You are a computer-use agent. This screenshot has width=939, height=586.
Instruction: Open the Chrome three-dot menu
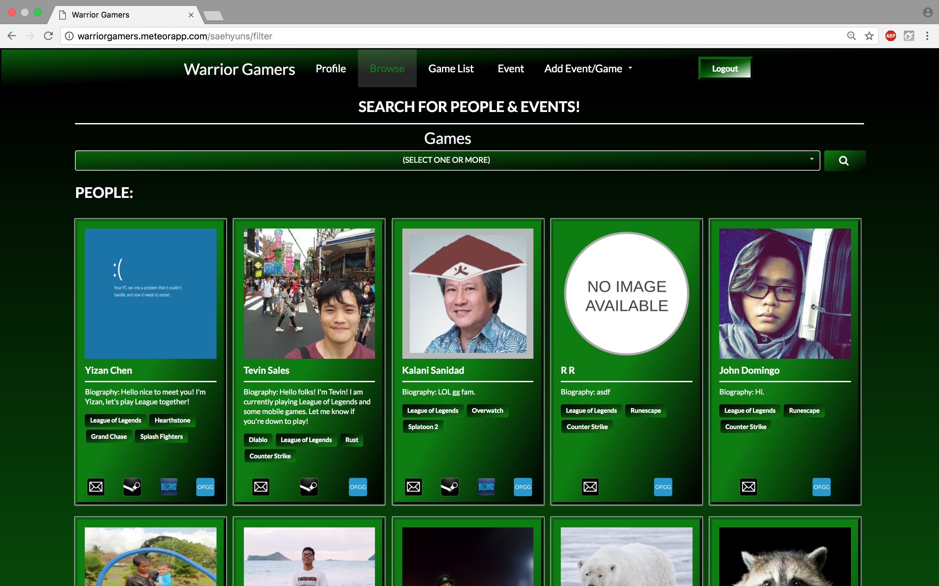pos(927,36)
